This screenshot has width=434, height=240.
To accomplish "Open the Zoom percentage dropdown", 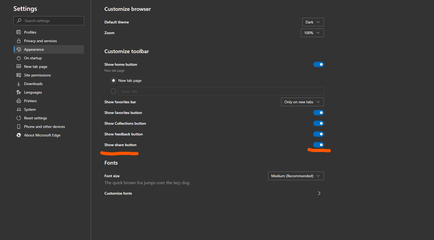I will tap(312, 33).
